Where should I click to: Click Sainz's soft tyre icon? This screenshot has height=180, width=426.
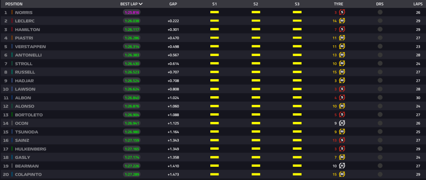coord(342,140)
